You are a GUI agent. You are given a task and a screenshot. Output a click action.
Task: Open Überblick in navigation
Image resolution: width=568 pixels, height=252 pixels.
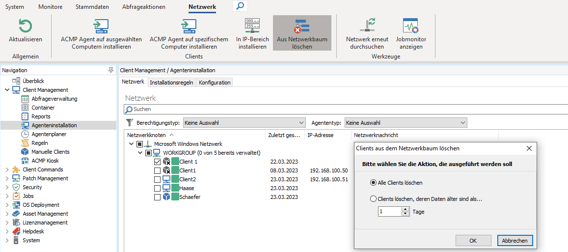point(33,81)
